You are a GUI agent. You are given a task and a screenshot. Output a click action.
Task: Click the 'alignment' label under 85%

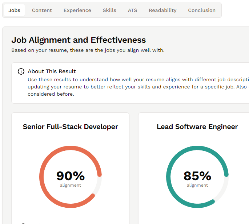click(x=197, y=185)
